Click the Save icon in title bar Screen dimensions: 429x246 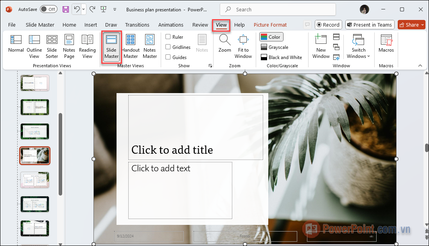tap(66, 9)
